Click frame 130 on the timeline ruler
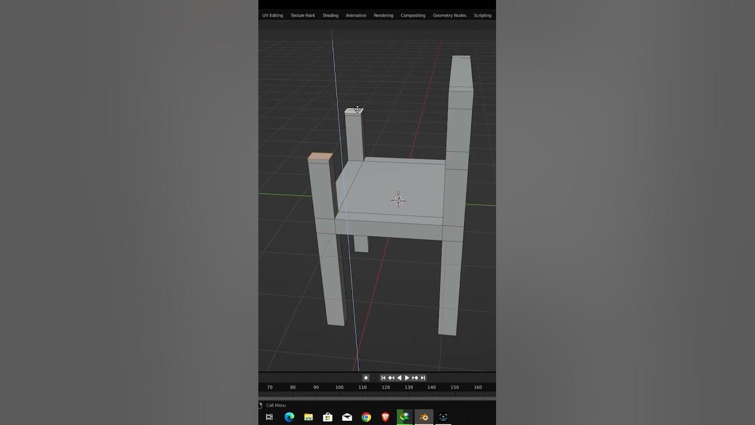This screenshot has width=755, height=425. coord(409,387)
